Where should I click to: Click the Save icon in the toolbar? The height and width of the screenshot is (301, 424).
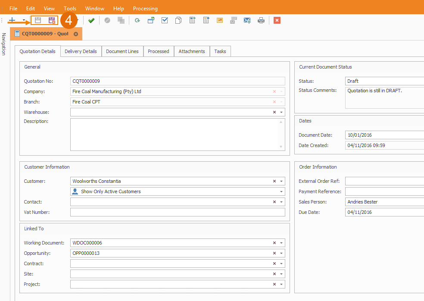pyautogui.click(x=38, y=20)
